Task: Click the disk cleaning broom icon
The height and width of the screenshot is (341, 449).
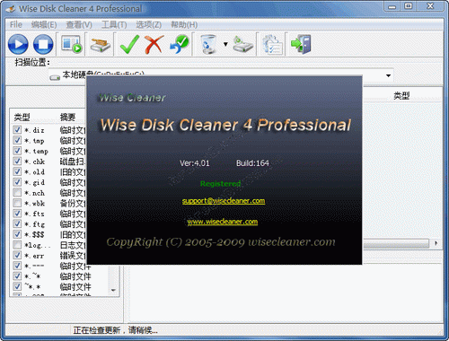Action: (101, 44)
